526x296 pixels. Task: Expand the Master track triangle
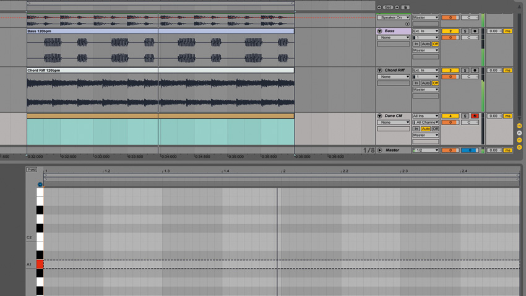pyautogui.click(x=380, y=150)
